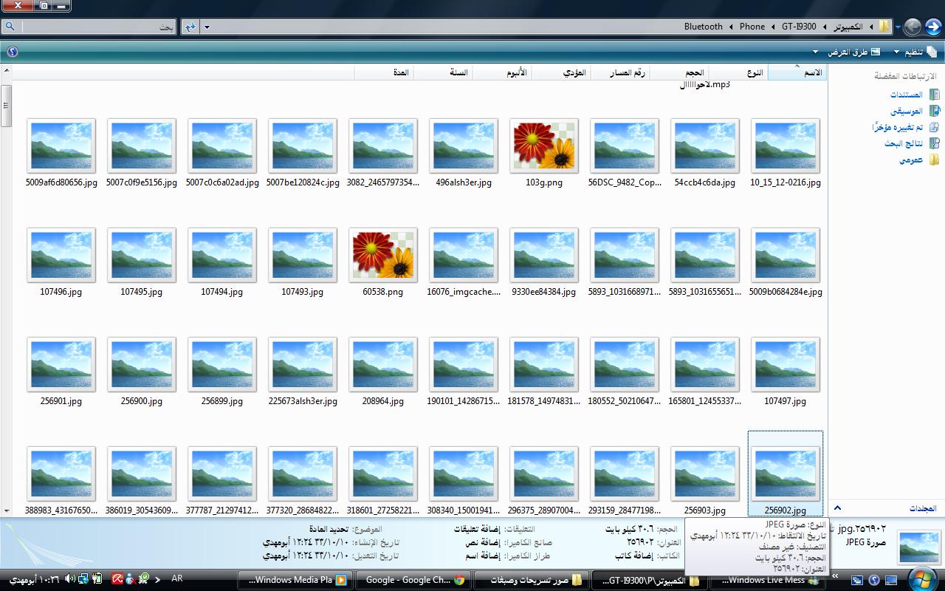This screenshot has height=591, width=945.
Task: Open the Public folder favorite link
Action: pos(911,160)
